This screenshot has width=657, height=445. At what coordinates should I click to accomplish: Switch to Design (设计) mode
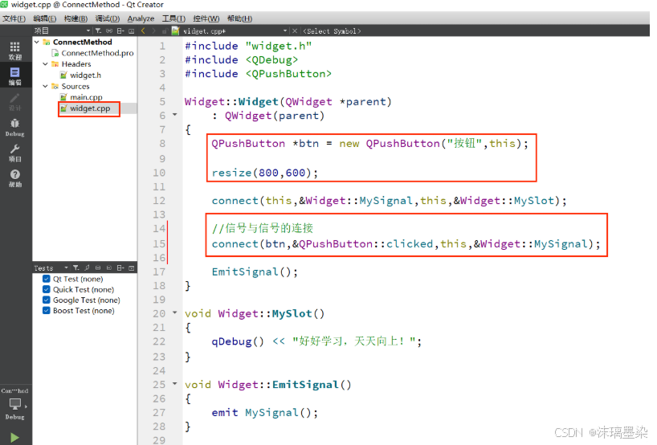pos(15,101)
